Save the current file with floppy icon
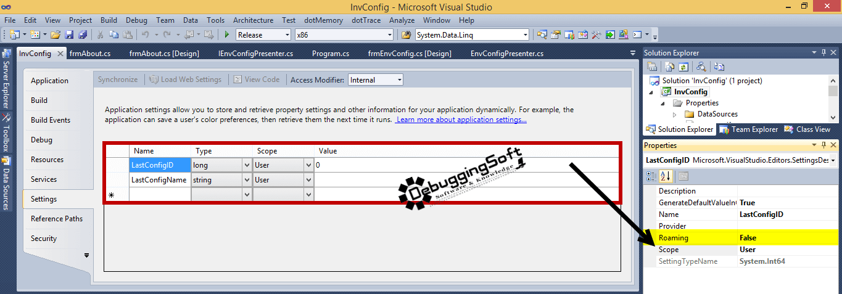 [x=69, y=35]
